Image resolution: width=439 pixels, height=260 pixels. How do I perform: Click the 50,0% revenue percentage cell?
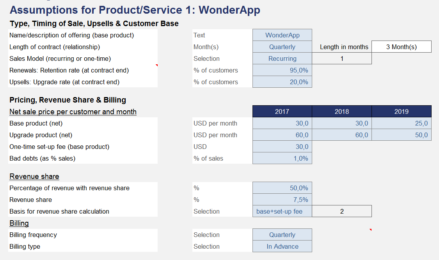[x=282, y=188]
